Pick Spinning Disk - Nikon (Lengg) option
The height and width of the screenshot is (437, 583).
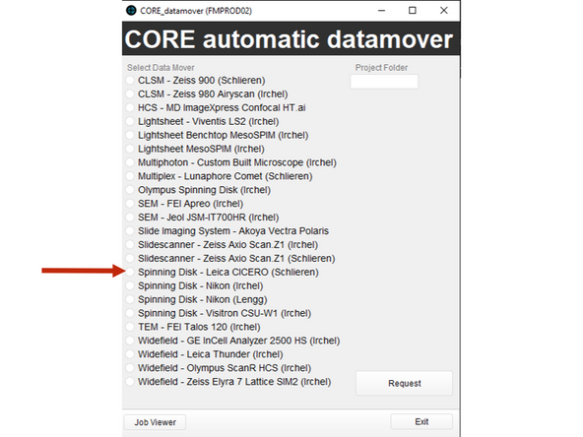(130, 299)
